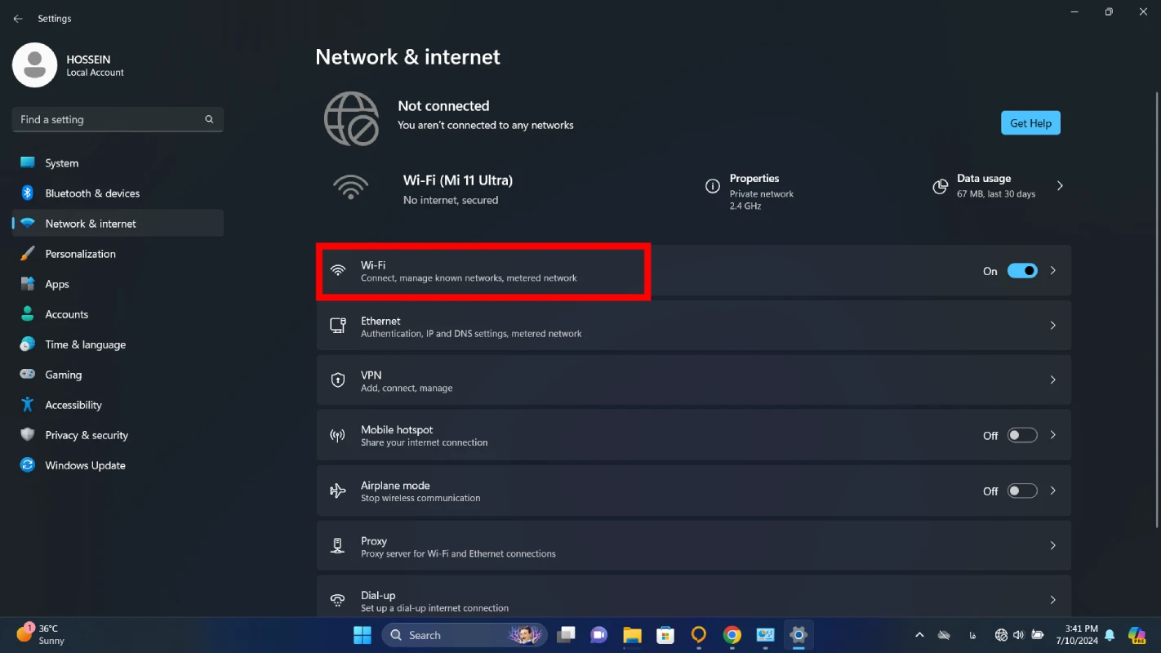Screen dimensions: 1161x653
Task: Click the VPN shield icon
Action: pos(337,380)
